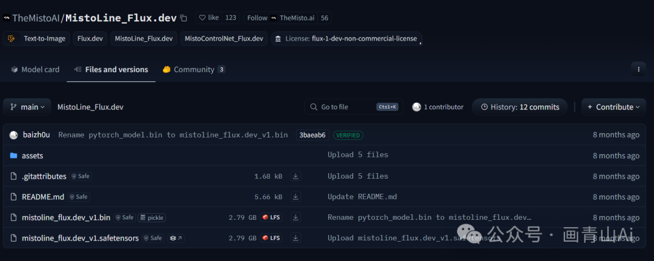The width and height of the screenshot is (654, 261).
Task: Click the 2.79 GB size on .bin row
Action: tap(242, 217)
